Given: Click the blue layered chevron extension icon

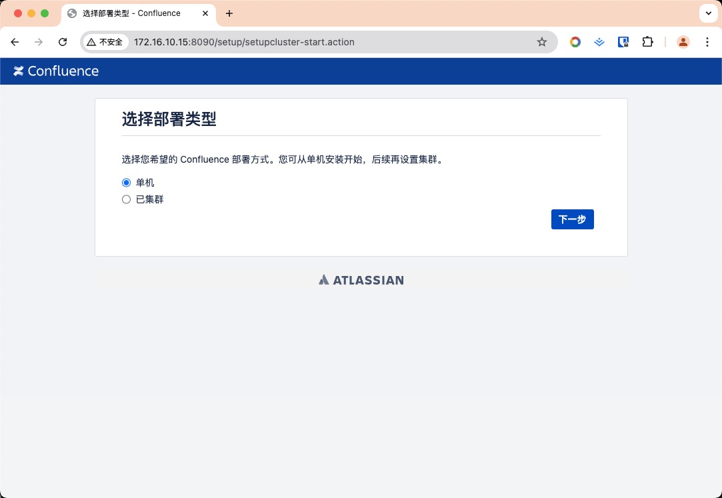Looking at the screenshot, I should click(x=599, y=42).
